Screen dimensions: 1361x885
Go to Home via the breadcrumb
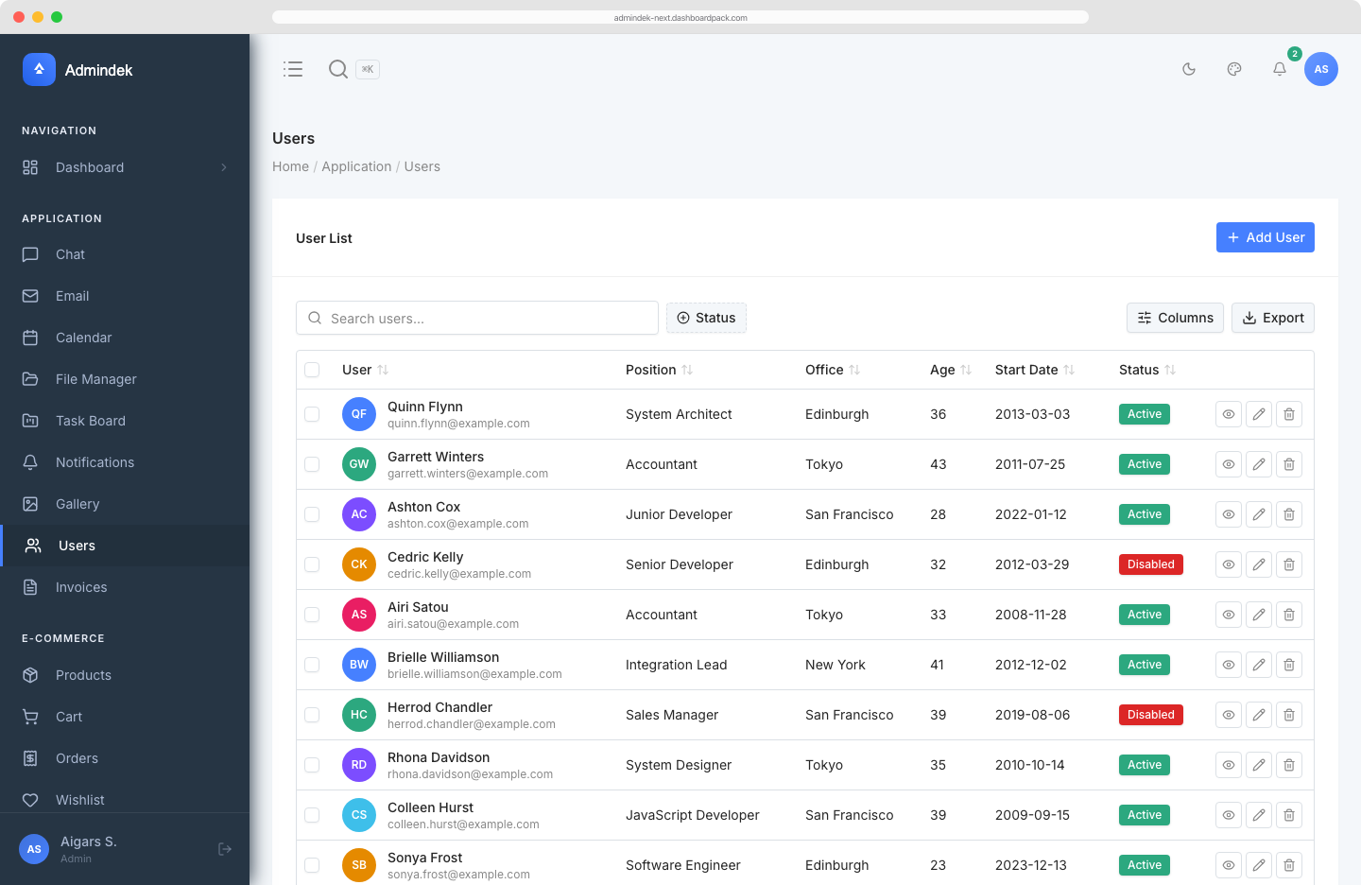(290, 166)
